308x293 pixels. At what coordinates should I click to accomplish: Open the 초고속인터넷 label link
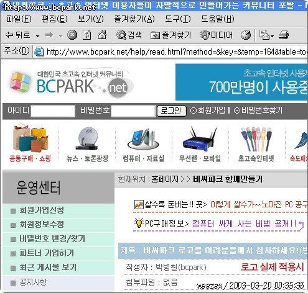(x=256, y=158)
